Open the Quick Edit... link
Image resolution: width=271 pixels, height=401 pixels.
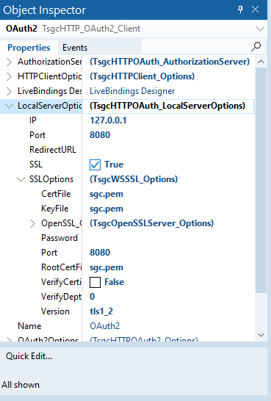(29, 356)
